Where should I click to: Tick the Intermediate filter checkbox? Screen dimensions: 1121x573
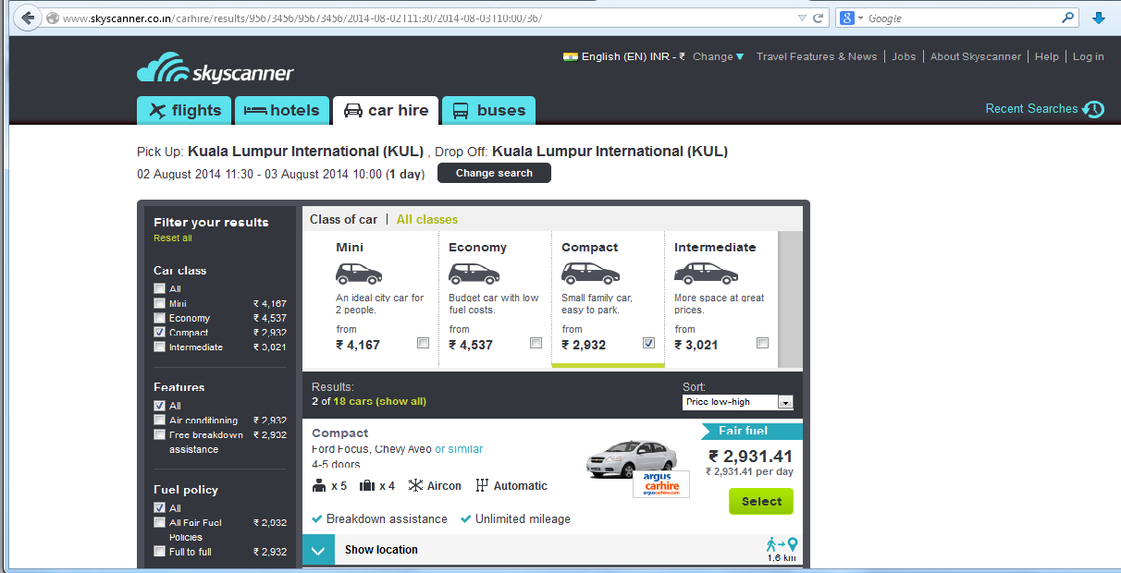pos(160,347)
